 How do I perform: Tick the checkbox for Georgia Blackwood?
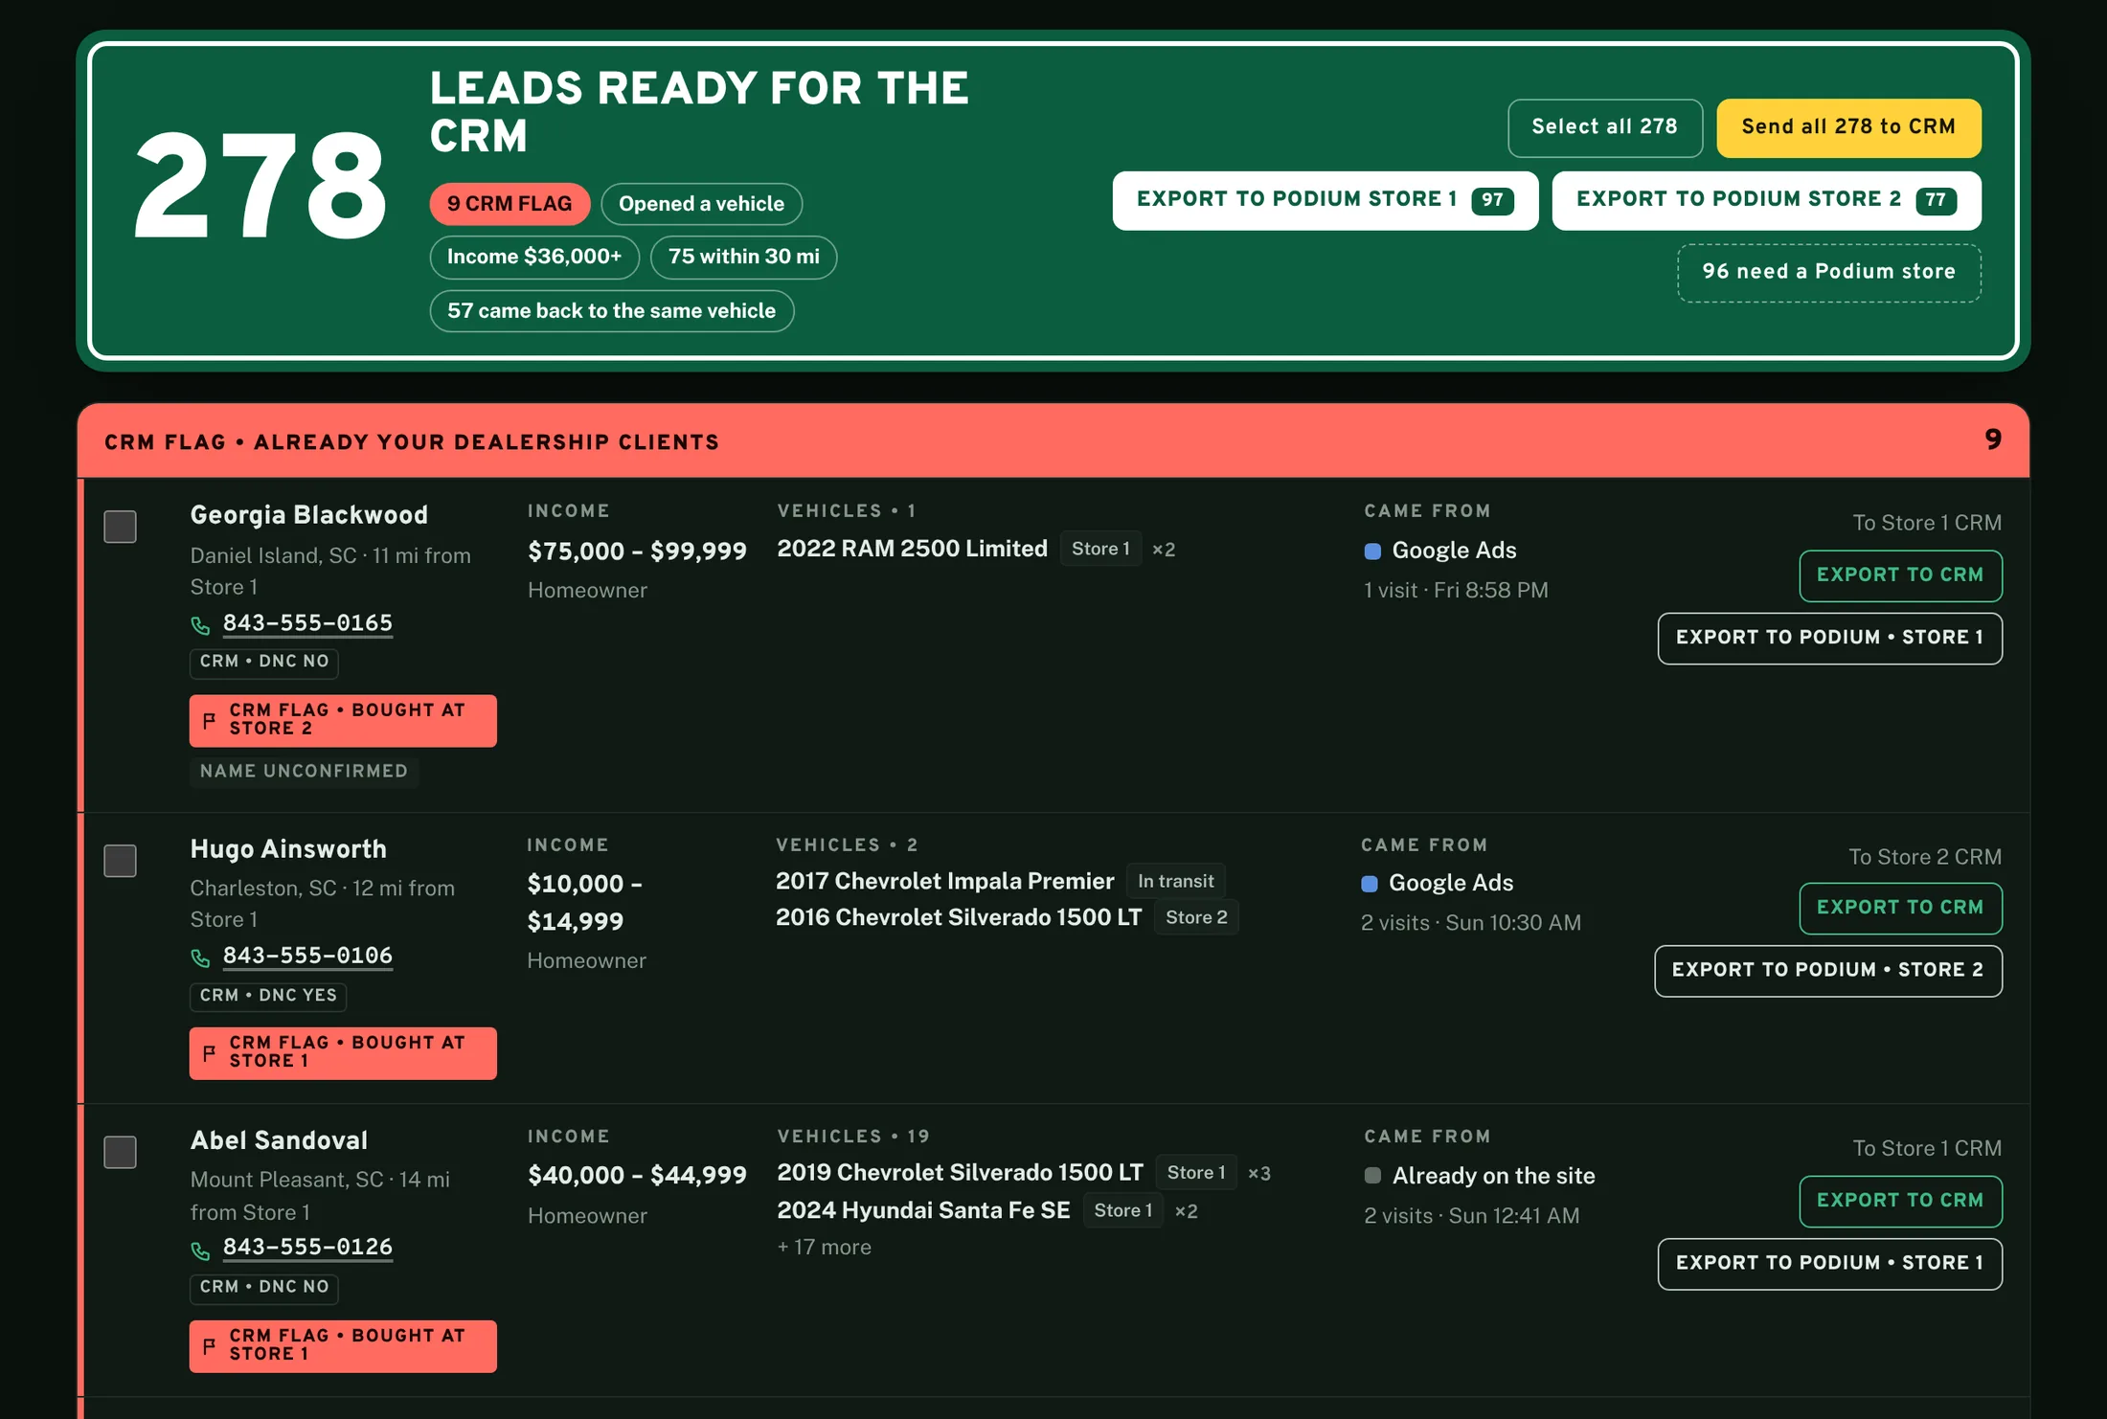(120, 526)
